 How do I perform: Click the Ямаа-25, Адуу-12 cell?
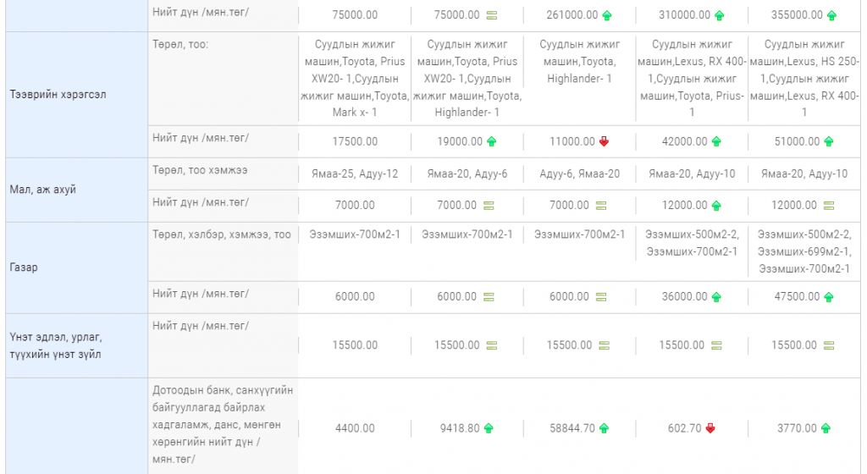pyautogui.click(x=354, y=174)
